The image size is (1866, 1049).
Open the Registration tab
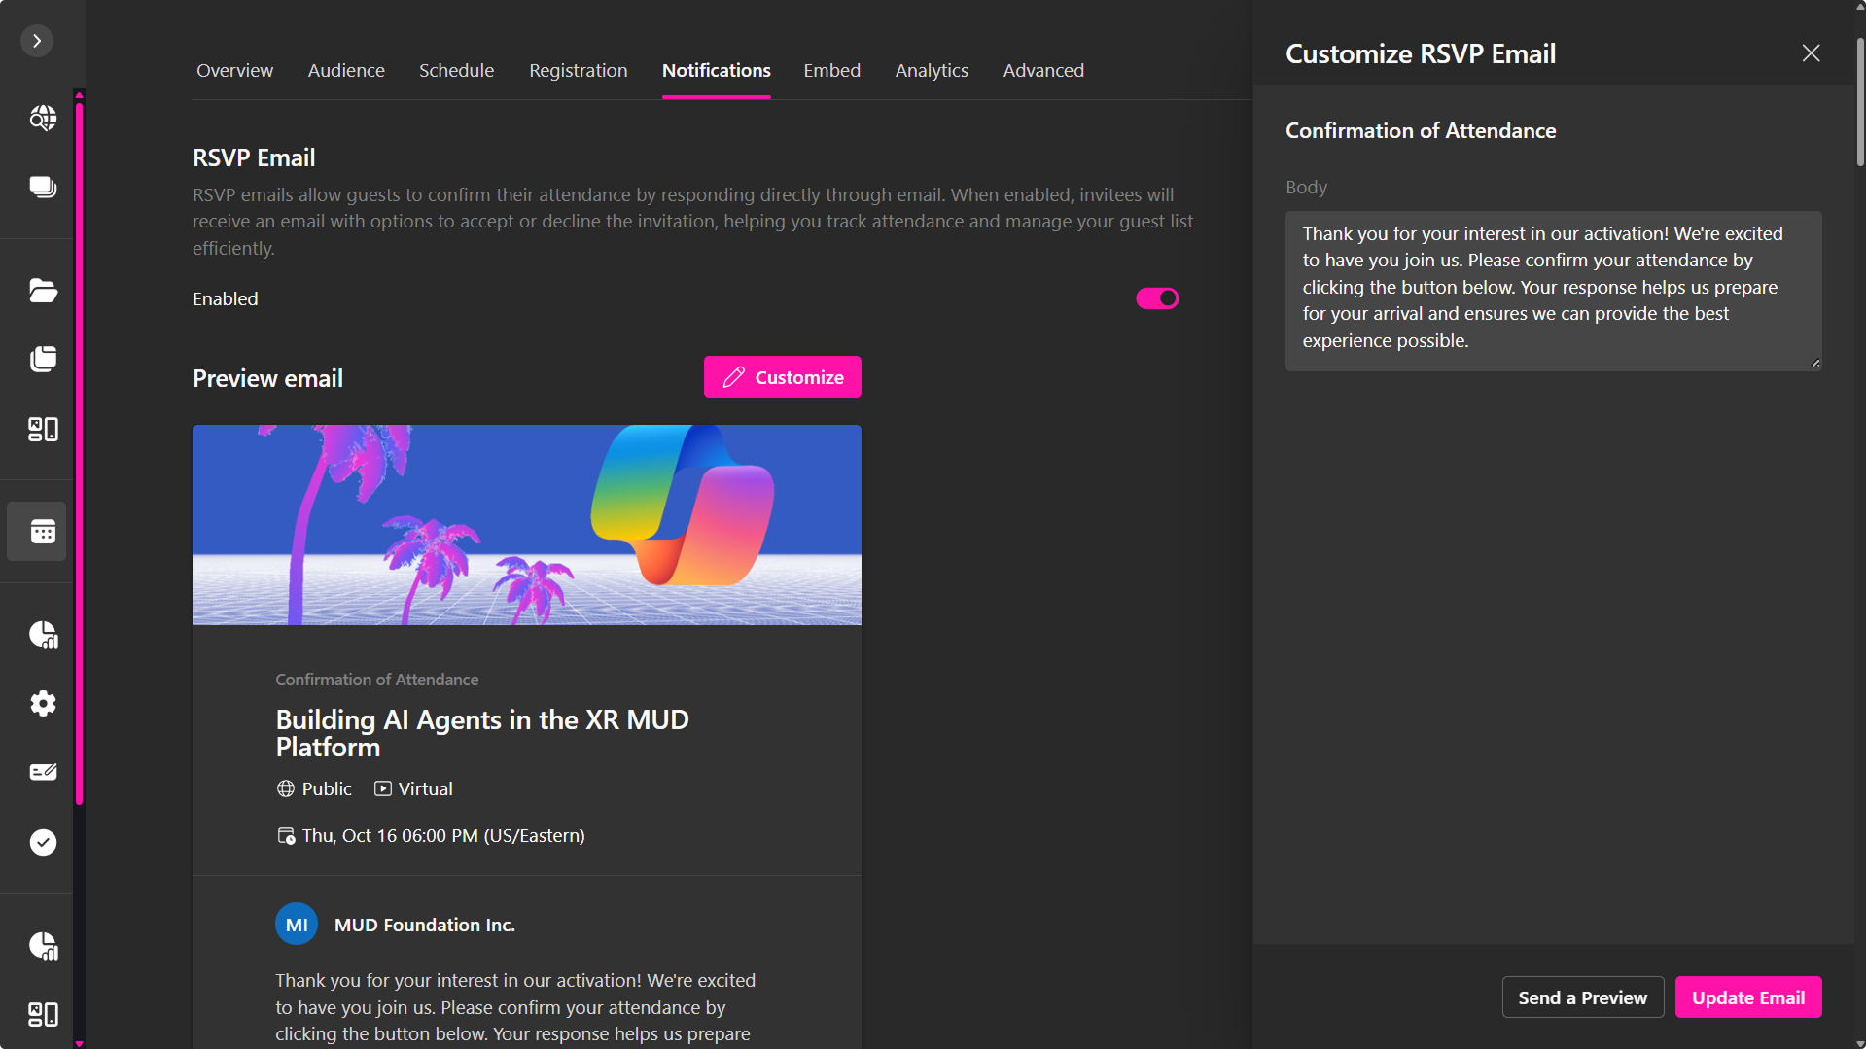(578, 70)
